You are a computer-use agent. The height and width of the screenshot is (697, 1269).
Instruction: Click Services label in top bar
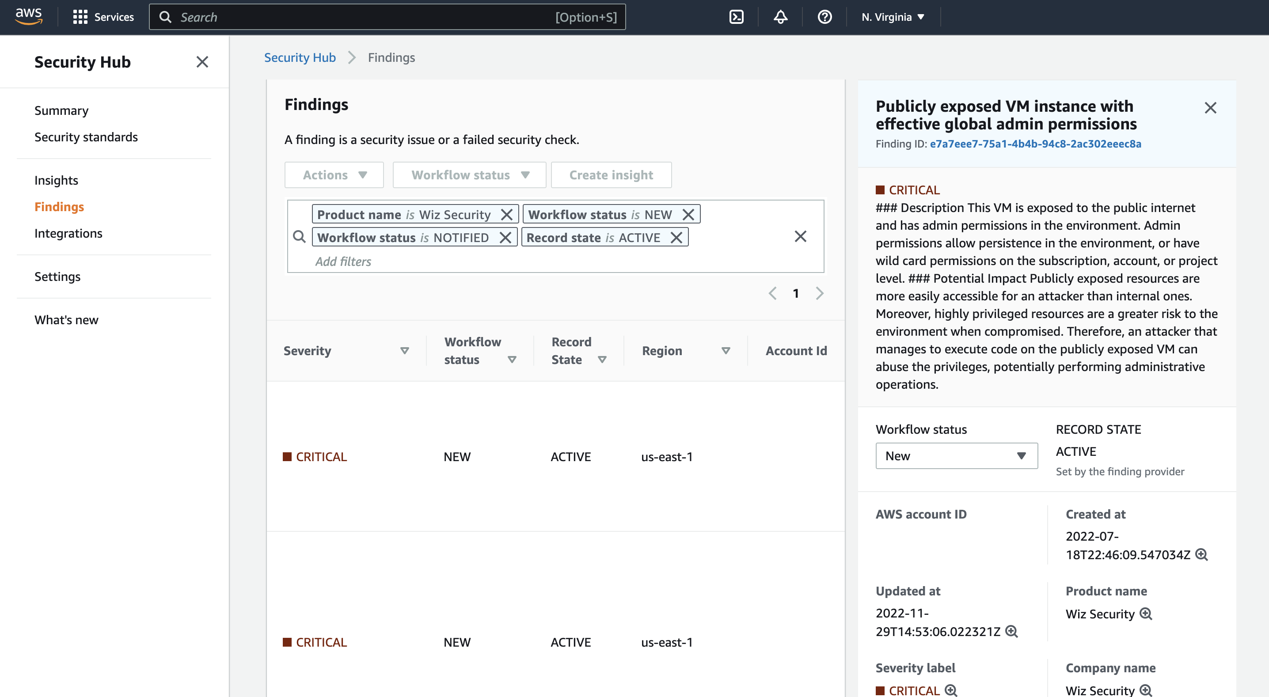click(x=114, y=17)
